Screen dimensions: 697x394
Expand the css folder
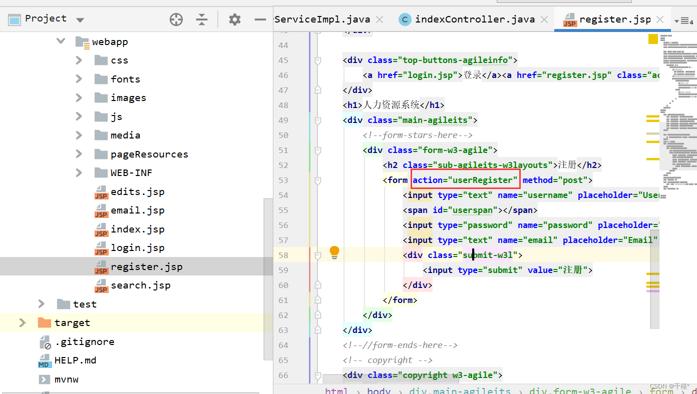pos(79,60)
